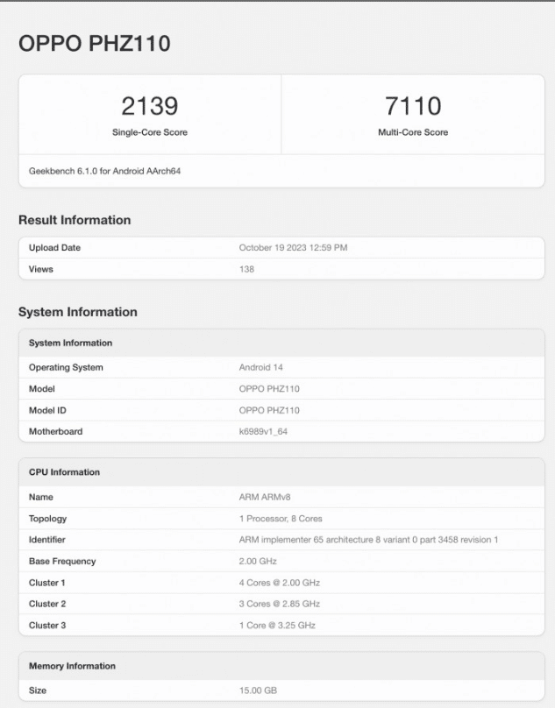Viewport: 555px width, 708px height.
Task: Click the Upload Date label
Action: click(54, 247)
